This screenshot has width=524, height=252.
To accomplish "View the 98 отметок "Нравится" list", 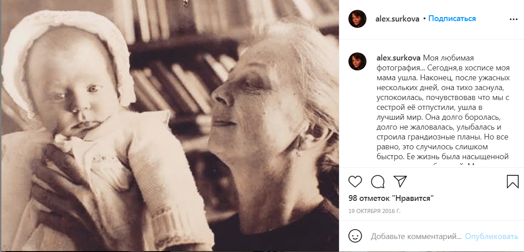I will (x=391, y=198).
